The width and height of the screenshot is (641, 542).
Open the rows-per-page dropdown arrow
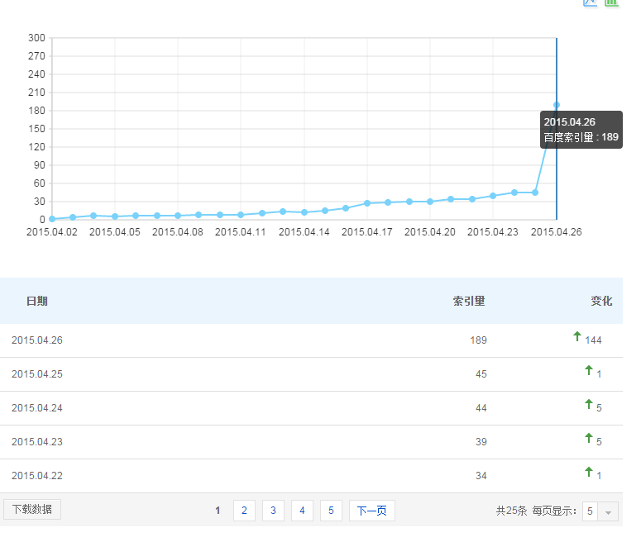pyautogui.click(x=608, y=511)
